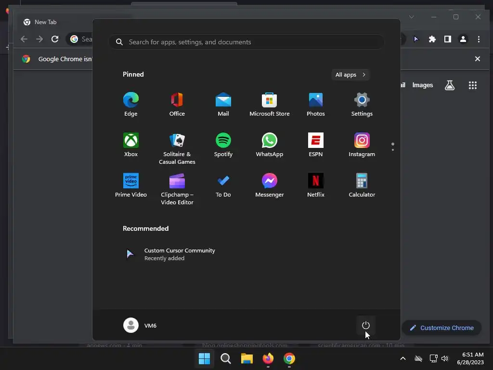The height and width of the screenshot is (370, 493).
Task: Dismiss the Chrome default browser infobar
Action: 477,59
